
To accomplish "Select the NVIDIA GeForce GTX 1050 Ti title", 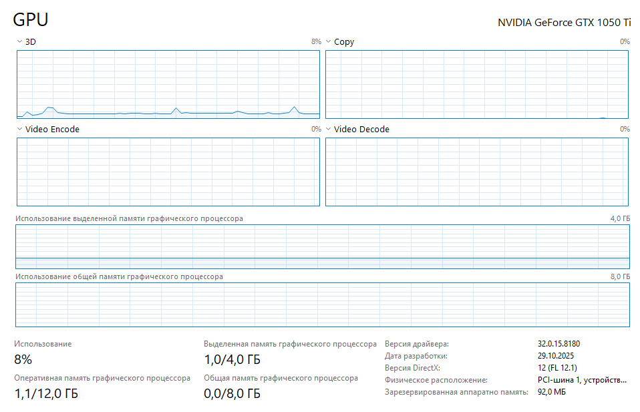I will (564, 23).
